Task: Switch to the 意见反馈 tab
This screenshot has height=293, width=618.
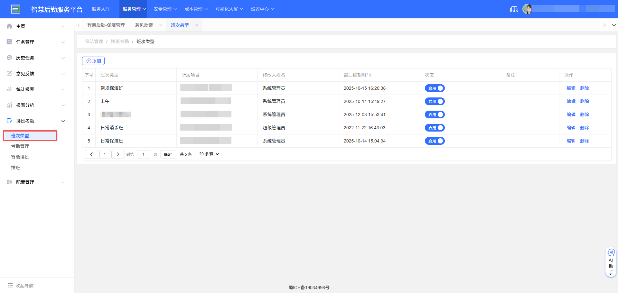Action: click(144, 25)
